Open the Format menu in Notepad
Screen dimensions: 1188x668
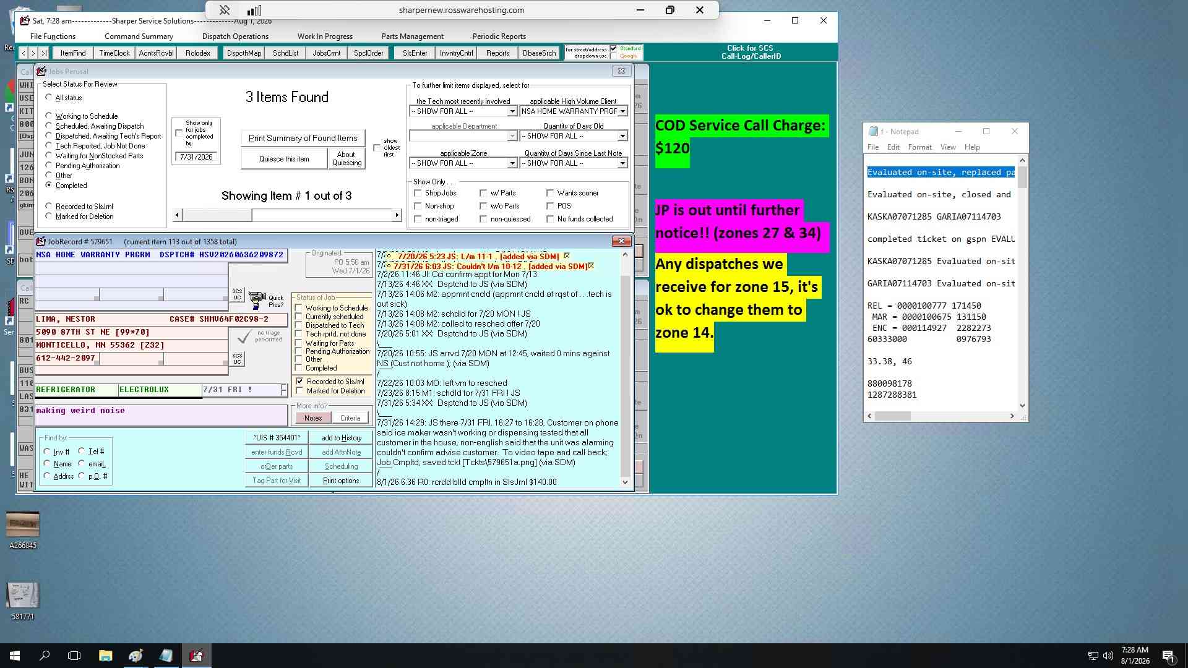tap(919, 147)
